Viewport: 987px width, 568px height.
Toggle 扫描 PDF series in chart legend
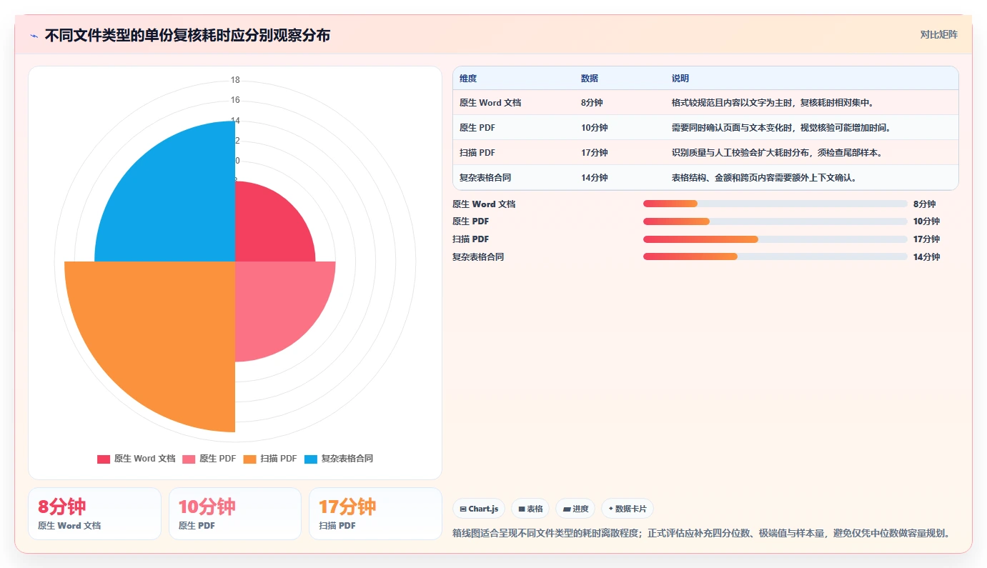(x=270, y=459)
